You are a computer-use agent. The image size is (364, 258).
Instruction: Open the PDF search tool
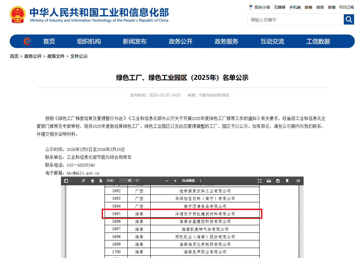pyautogui.click(x=83, y=181)
